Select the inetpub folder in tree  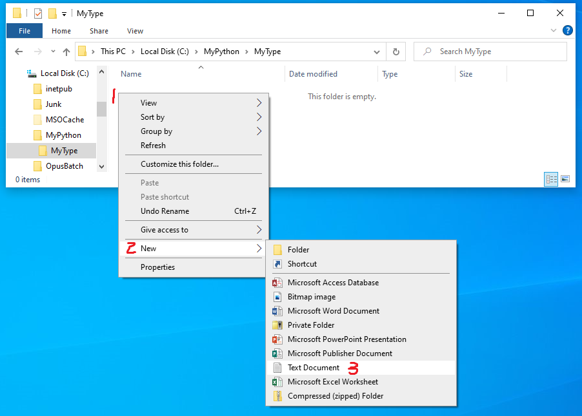(59, 89)
